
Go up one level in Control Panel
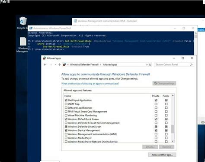pos(60,65)
